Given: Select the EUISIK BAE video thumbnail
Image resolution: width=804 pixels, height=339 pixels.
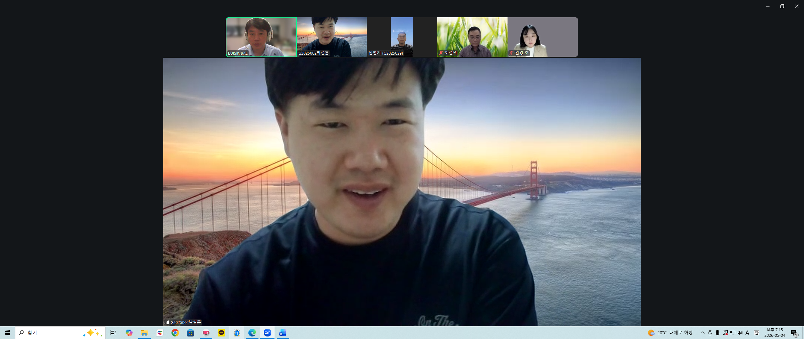Looking at the screenshot, I should pyautogui.click(x=261, y=37).
